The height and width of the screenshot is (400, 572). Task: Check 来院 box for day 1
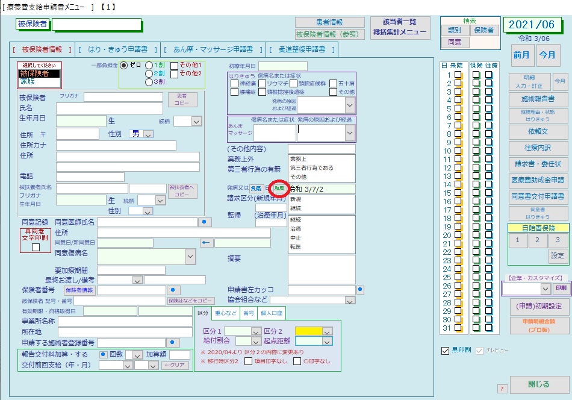458,75
